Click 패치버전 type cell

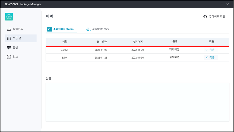pyautogui.click(x=174, y=49)
